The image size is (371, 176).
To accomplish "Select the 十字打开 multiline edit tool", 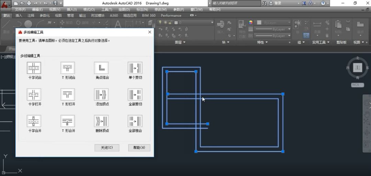I will [34, 94].
